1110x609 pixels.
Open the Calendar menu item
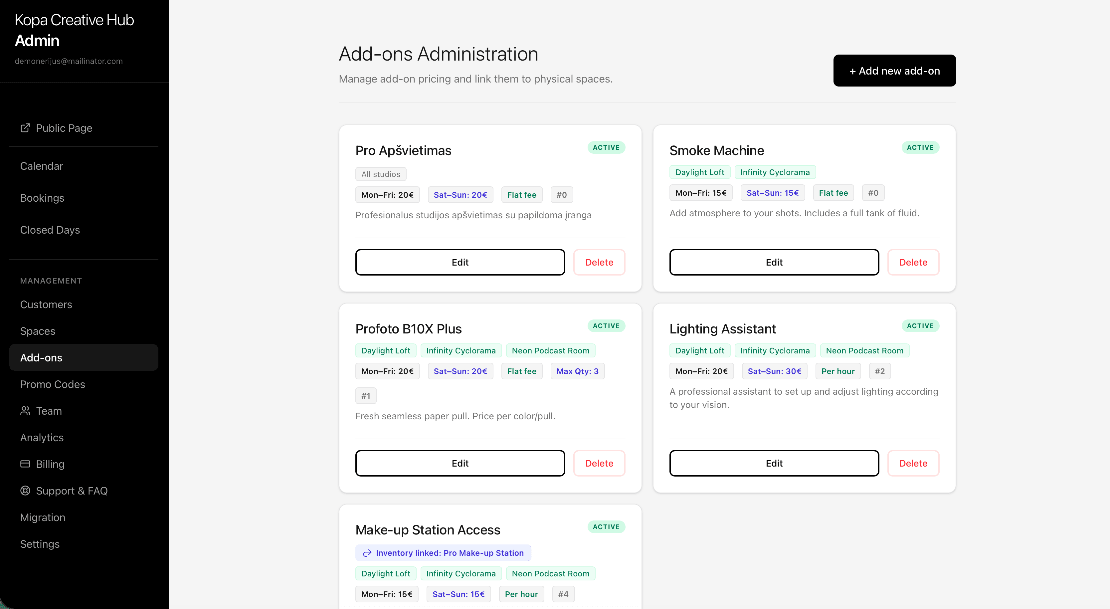[x=41, y=166]
